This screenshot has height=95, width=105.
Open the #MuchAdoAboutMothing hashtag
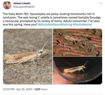[x=55, y=24]
